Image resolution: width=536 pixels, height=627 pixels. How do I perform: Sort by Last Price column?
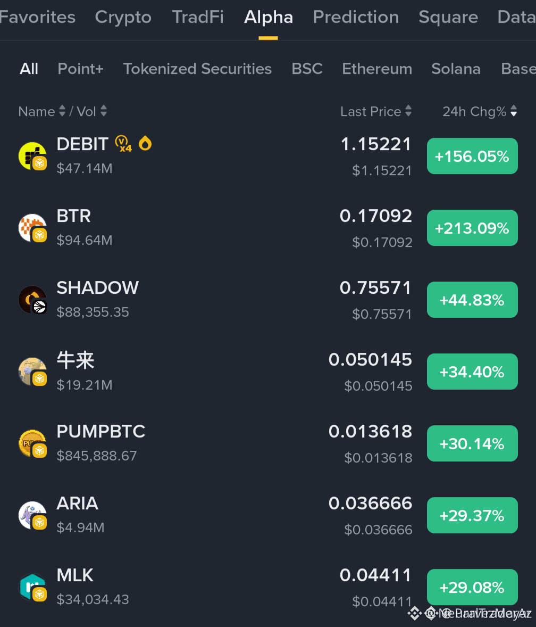(376, 111)
